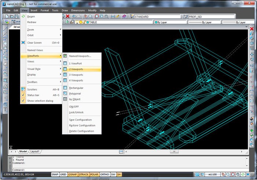Expand the Zoom submenu
Image resolution: width=257 pixels, height=180 pixels.
pos(41,30)
